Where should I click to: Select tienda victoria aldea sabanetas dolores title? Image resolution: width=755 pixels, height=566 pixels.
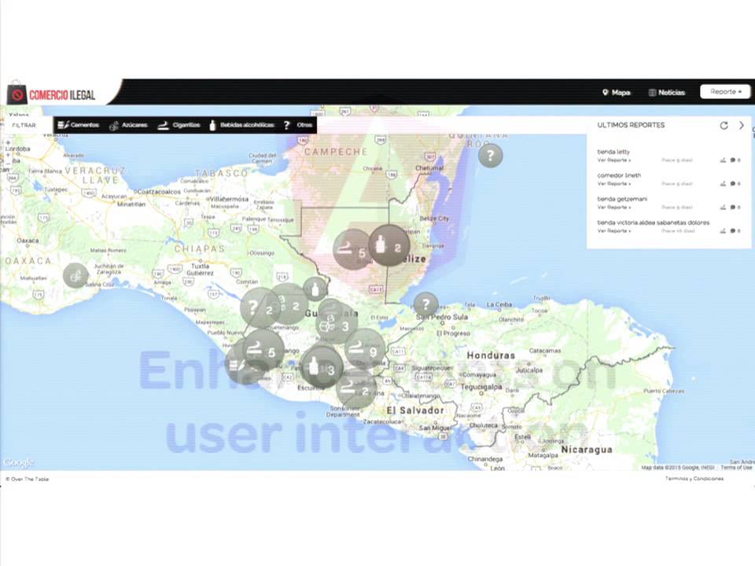(x=654, y=222)
